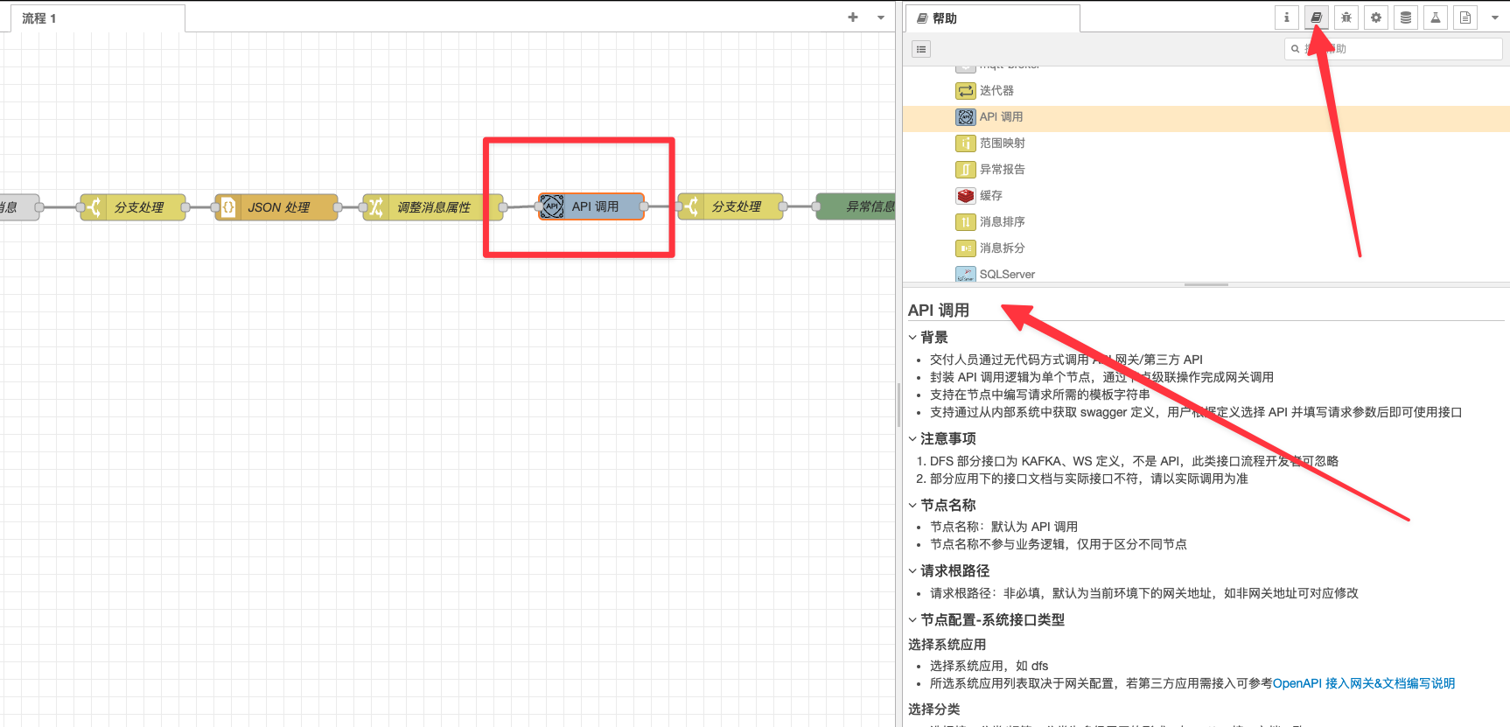Screen dimensions: 1510x727
Task: Collapse the 请求根路径 section
Action: coord(913,571)
